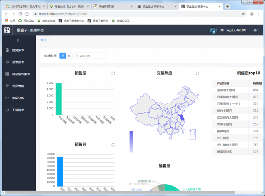This screenshot has width=265, height=196.
Task: Refresh the 交易热度 map chart
Action: pyautogui.click(x=197, y=73)
